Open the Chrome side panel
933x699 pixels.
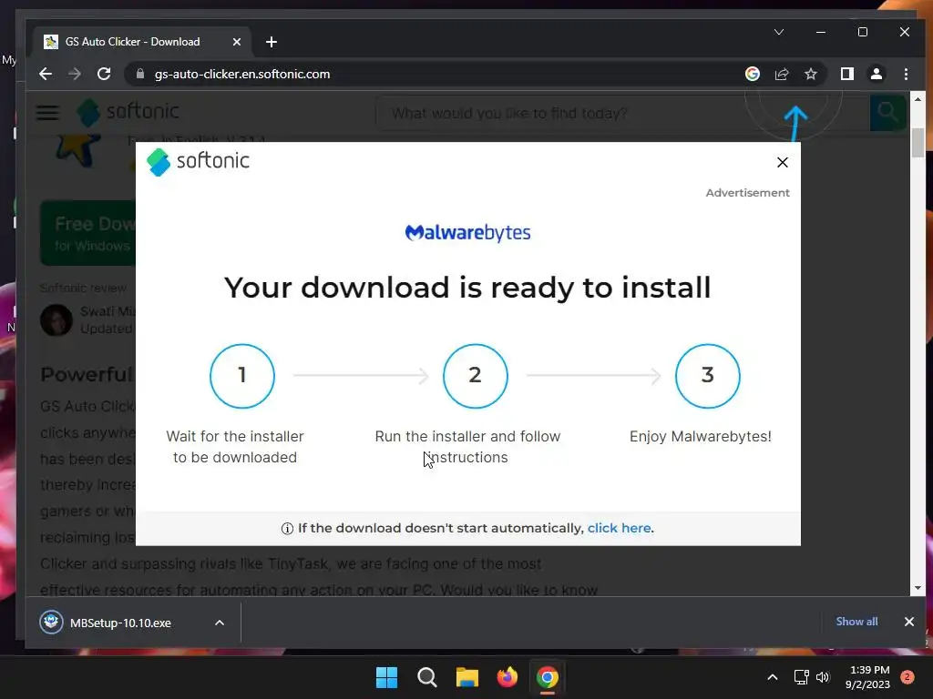846,74
